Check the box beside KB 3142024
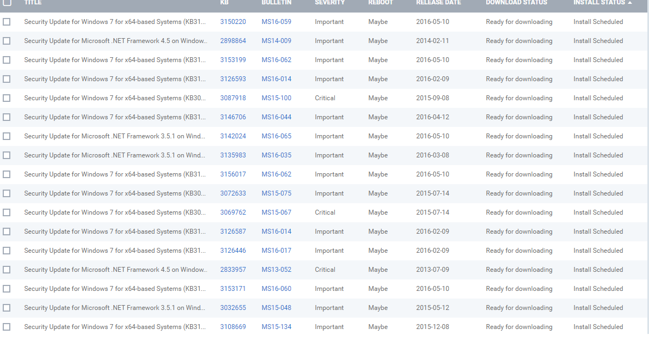 pos(7,136)
